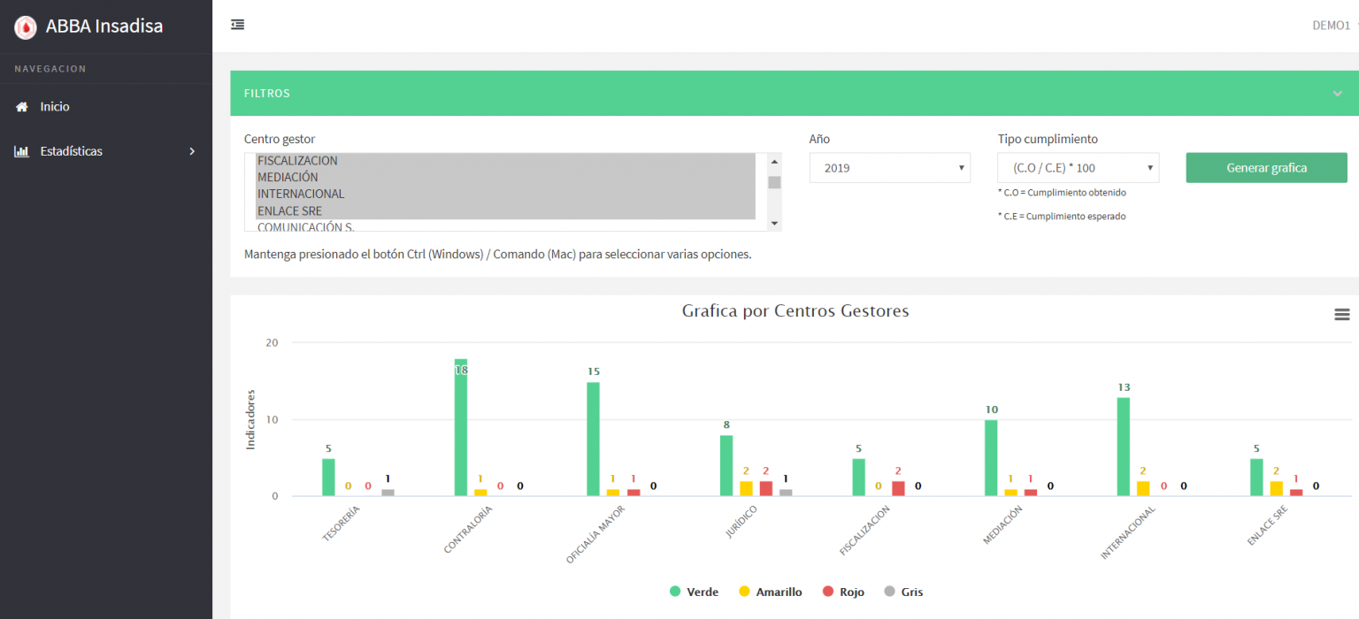Select COMUNICACIÓN S. in Centro gestor list

(x=505, y=226)
